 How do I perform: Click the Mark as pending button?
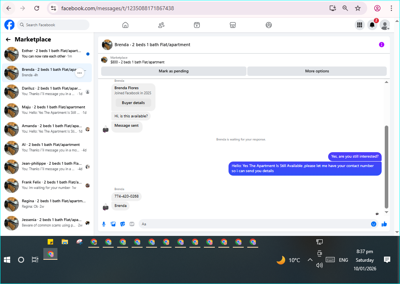(x=174, y=71)
